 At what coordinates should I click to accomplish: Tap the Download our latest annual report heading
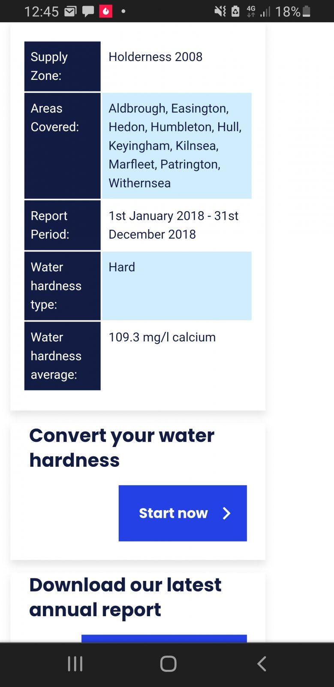pos(125,597)
